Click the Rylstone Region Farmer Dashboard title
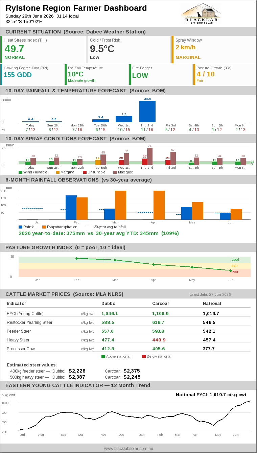This screenshot has width=257, height=453. pyautogui.click(x=76, y=8)
